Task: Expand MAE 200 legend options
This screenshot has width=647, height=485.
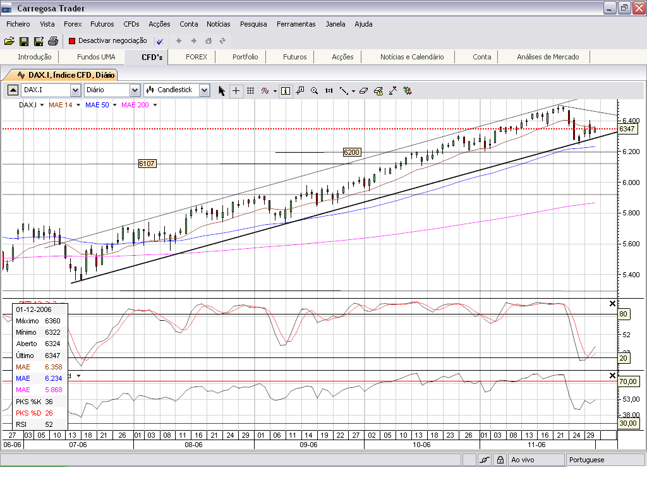Action: click(155, 105)
